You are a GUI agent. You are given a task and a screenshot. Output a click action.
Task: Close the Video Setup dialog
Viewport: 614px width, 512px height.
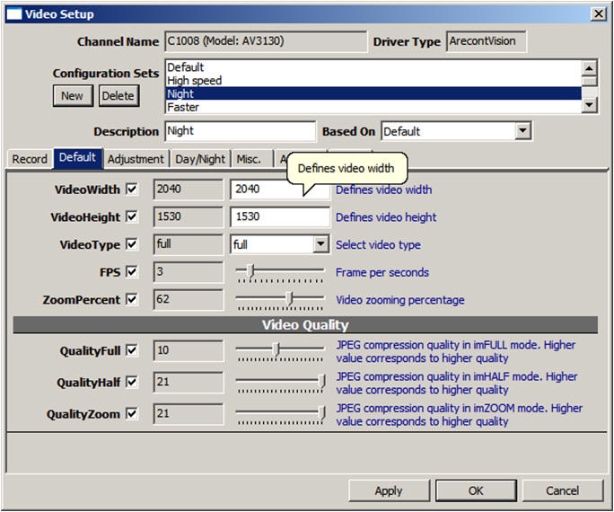tap(598, 14)
